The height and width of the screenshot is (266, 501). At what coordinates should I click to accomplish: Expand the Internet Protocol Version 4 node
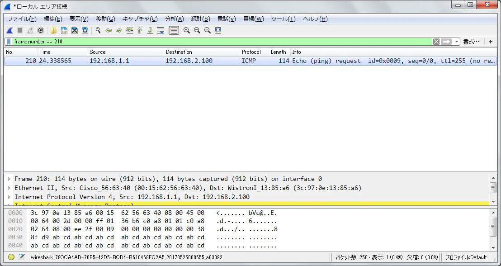(x=9, y=197)
